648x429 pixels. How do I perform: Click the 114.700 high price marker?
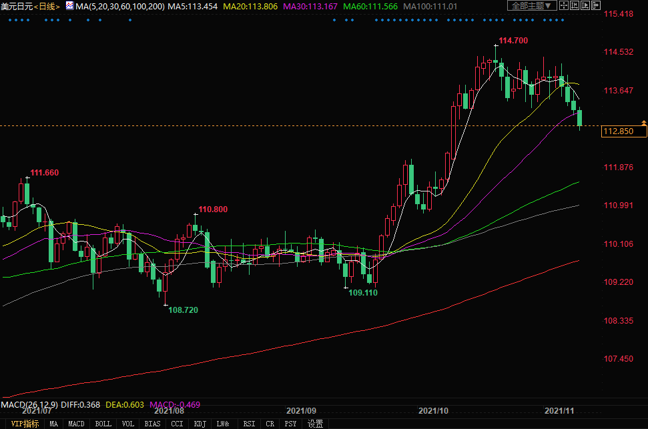[513, 41]
